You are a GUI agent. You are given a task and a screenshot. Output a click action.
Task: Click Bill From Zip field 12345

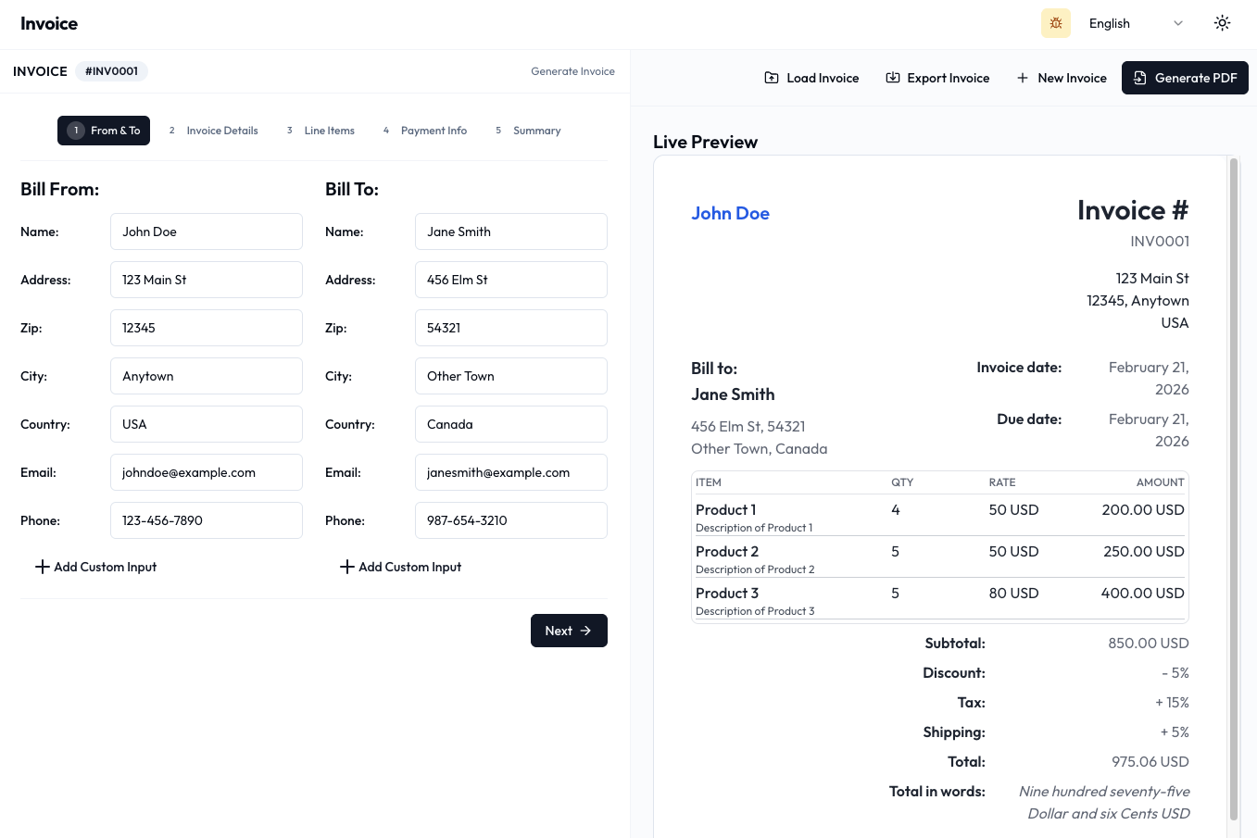point(207,328)
